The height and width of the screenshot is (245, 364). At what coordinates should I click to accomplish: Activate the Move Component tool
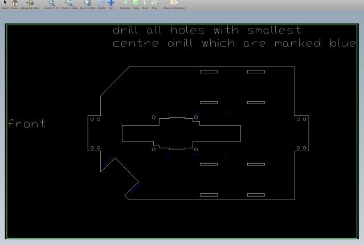174,3
